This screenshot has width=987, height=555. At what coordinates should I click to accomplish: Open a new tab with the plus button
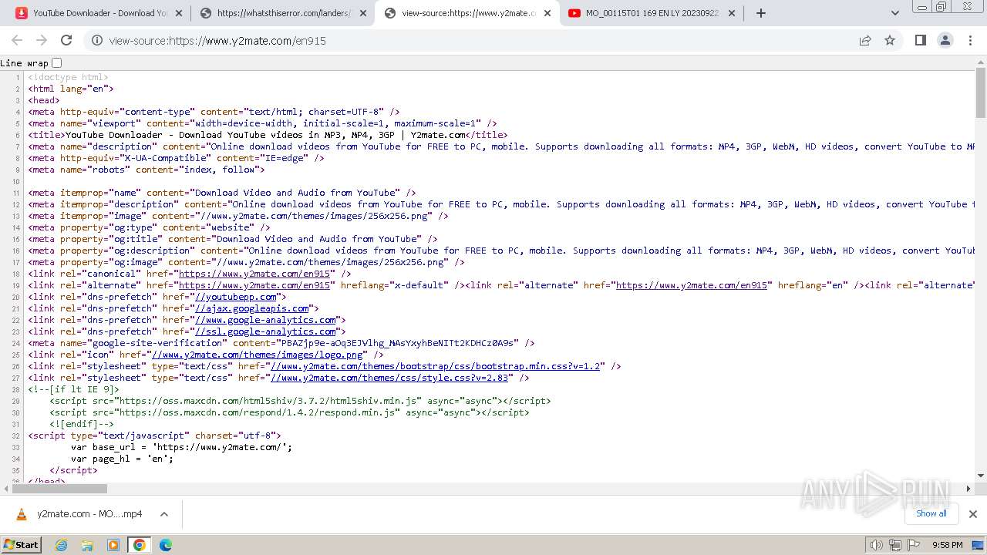[x=760, y=13]
